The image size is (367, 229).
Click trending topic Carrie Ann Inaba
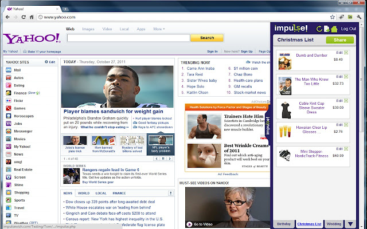[201, 69]
